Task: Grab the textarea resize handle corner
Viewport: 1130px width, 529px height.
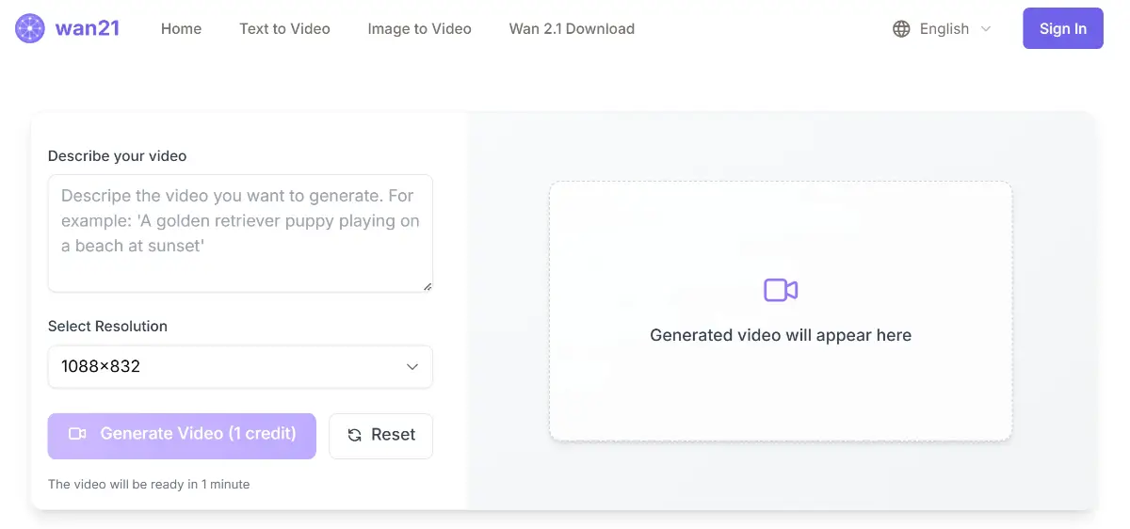Action: point(428,286)
